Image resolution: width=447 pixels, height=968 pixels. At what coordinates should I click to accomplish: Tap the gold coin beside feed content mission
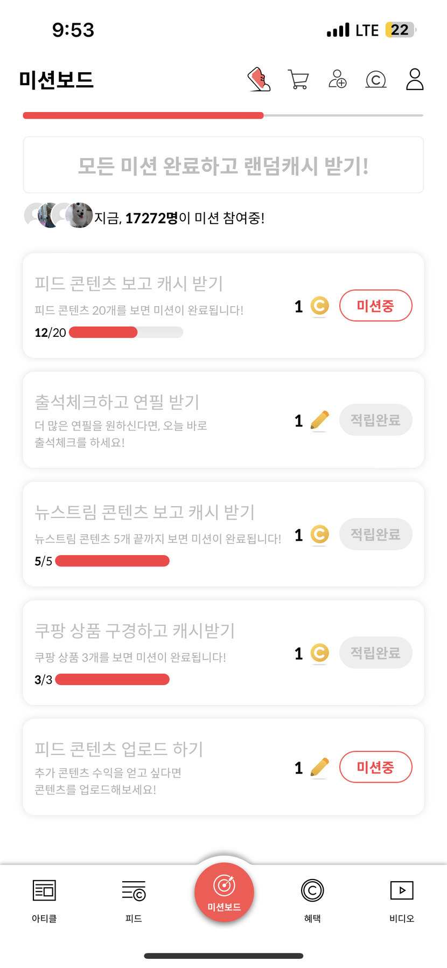(319, 306)
